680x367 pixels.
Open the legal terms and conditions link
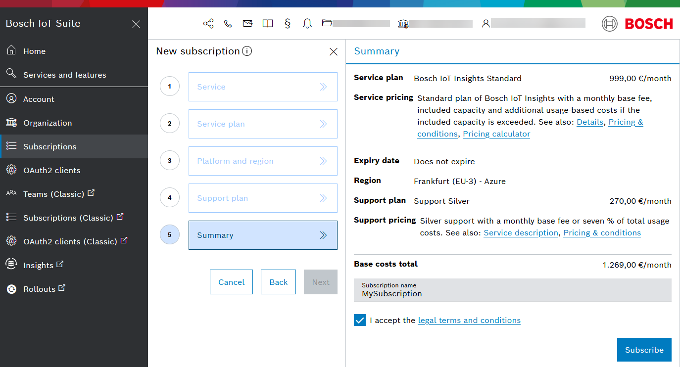tap(469, 321)
